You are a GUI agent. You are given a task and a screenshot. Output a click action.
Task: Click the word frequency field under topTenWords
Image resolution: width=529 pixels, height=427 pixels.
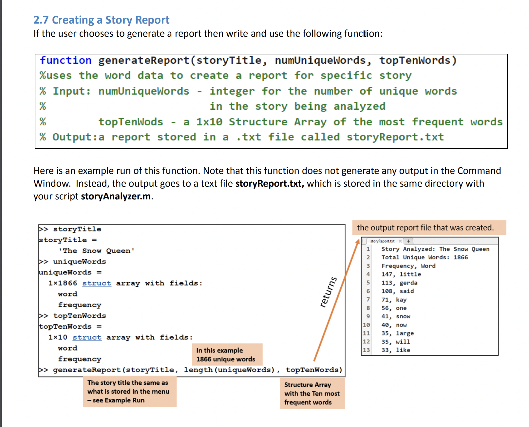(x=80, y=359)
